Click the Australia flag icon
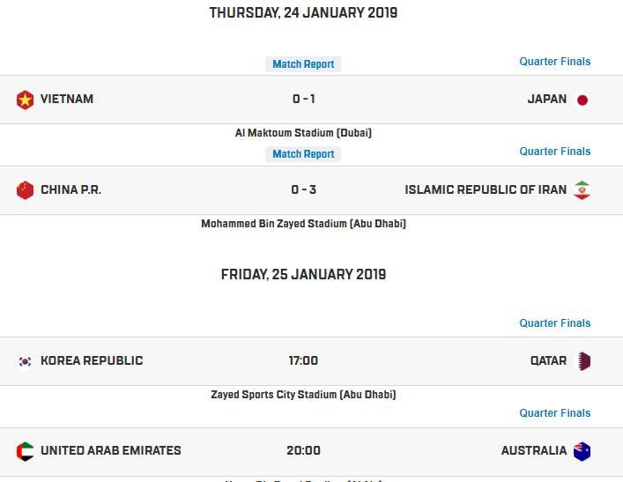The height and width of the screenshot is (482, 623). click(582, 451)
